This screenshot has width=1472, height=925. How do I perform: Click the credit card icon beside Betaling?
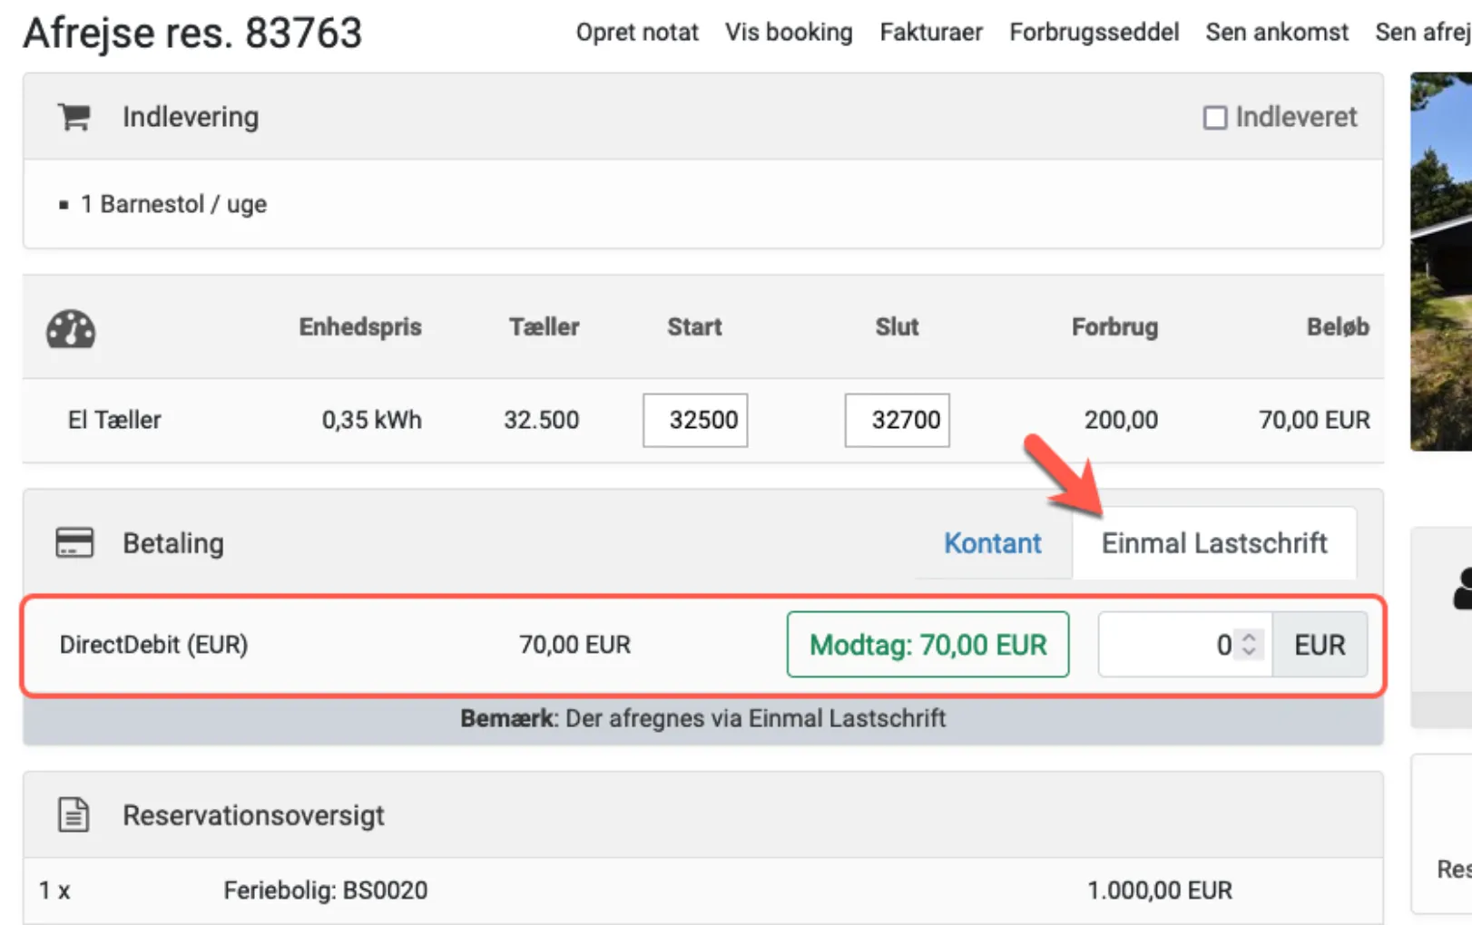click(x=74, y=542)
